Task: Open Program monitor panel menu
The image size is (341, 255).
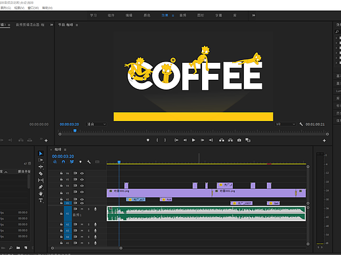Action: coord(77,25)
